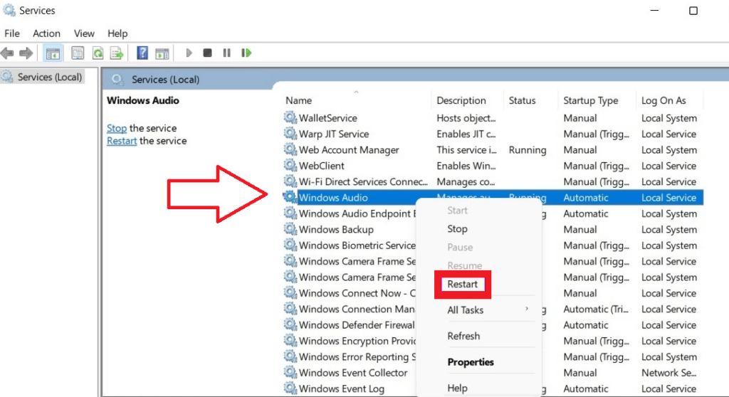Click the Warp JIT Service row name
This screenshot has height=397, width=729.
click(334, 134)
